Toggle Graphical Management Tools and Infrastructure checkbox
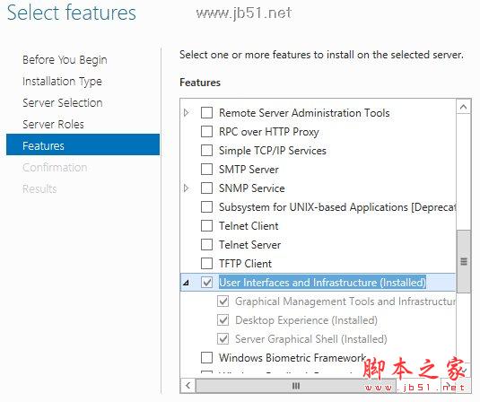This screenshot has height=402, width=480. [223, 301]
